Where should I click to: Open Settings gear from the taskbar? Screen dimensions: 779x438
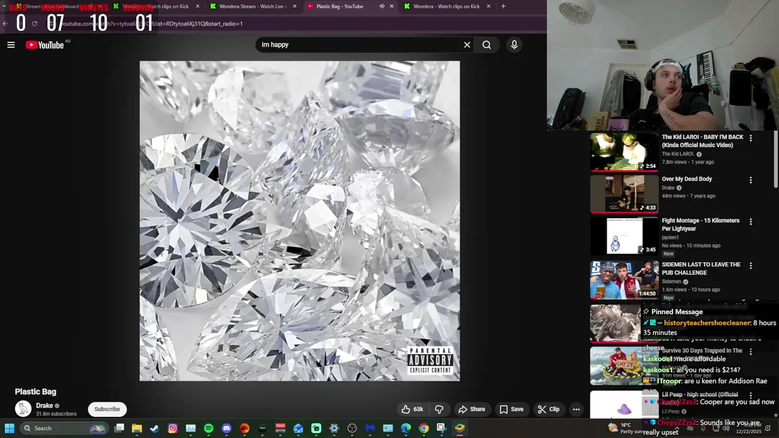[x=334, y=428]
